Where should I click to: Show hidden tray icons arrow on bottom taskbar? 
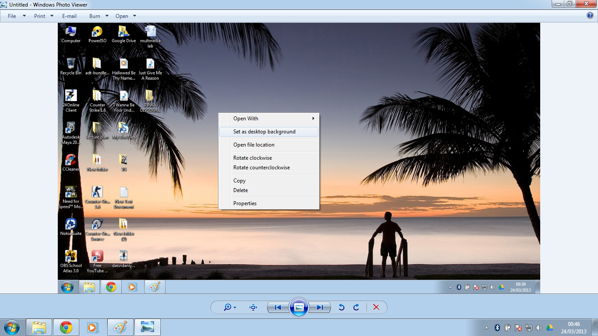coord(487,328)
